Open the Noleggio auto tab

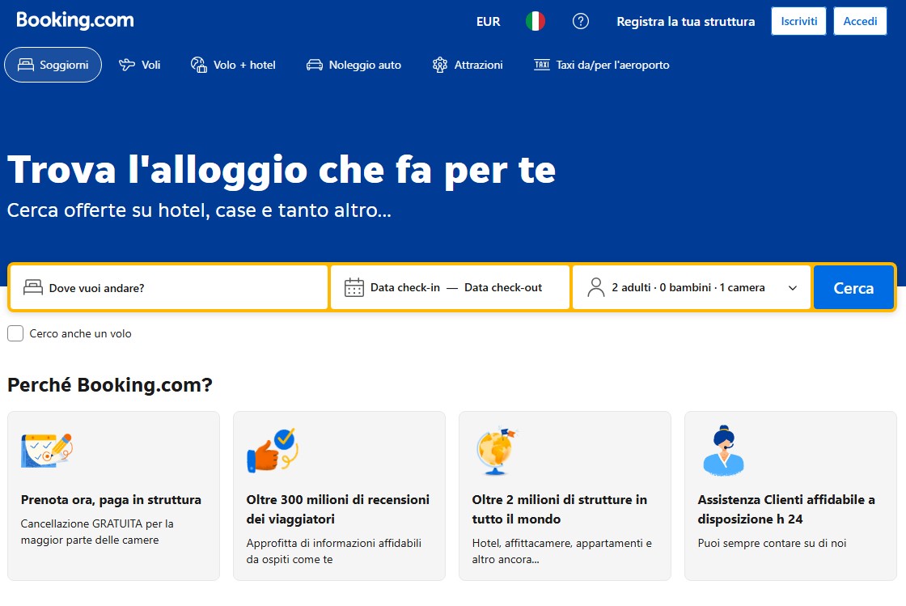tap(354, 65)
